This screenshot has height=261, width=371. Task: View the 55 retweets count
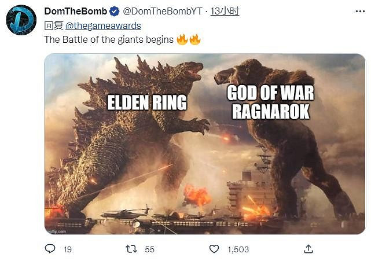(x=149, y=249)
